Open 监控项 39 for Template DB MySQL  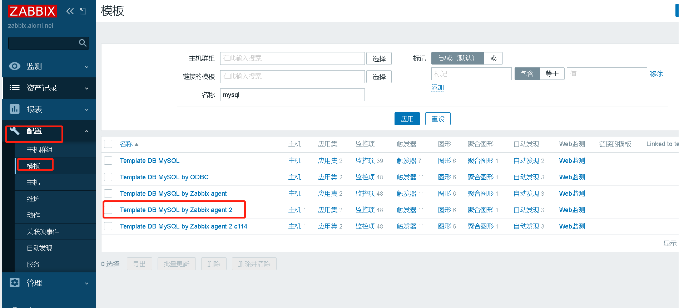point(365,161)
